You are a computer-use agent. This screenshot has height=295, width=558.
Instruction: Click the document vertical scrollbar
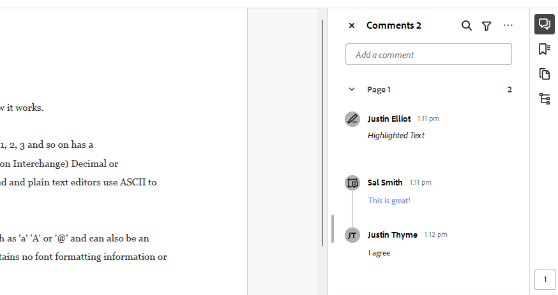point(322,133)
